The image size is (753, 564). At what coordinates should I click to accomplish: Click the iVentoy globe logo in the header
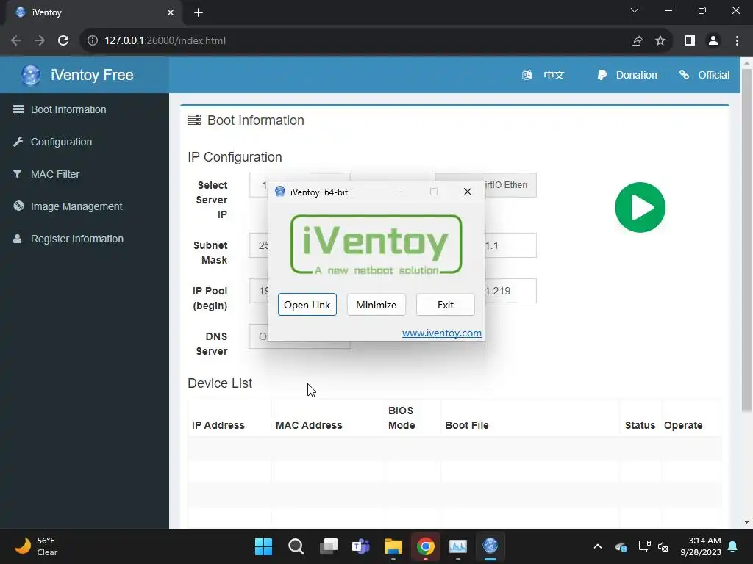point(31,76)
